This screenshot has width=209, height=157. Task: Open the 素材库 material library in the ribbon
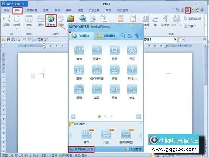(51, 20)
